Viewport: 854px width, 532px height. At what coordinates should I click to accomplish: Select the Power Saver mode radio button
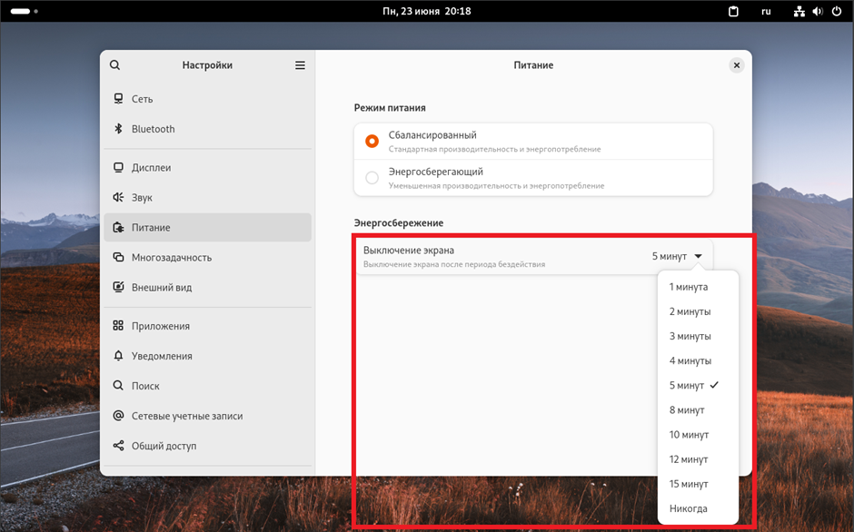(x=372, y=178)
